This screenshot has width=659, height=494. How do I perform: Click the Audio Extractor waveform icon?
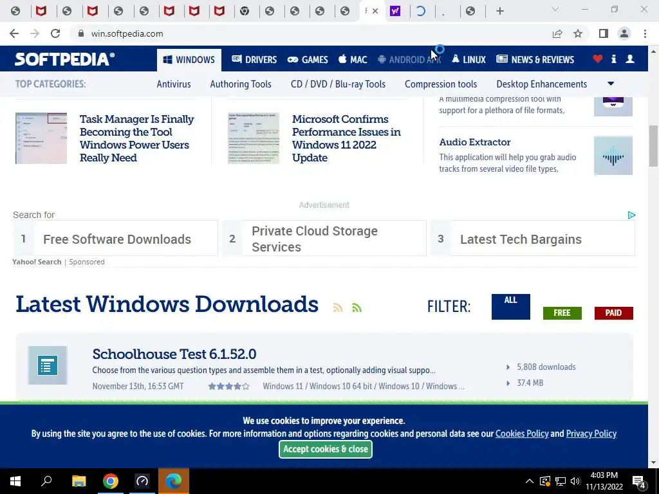pos(613,156)
